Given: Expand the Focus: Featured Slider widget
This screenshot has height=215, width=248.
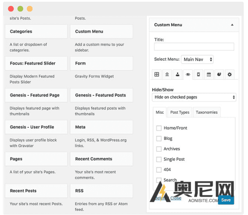Looking at the screenshot, I should coord(36,63).
